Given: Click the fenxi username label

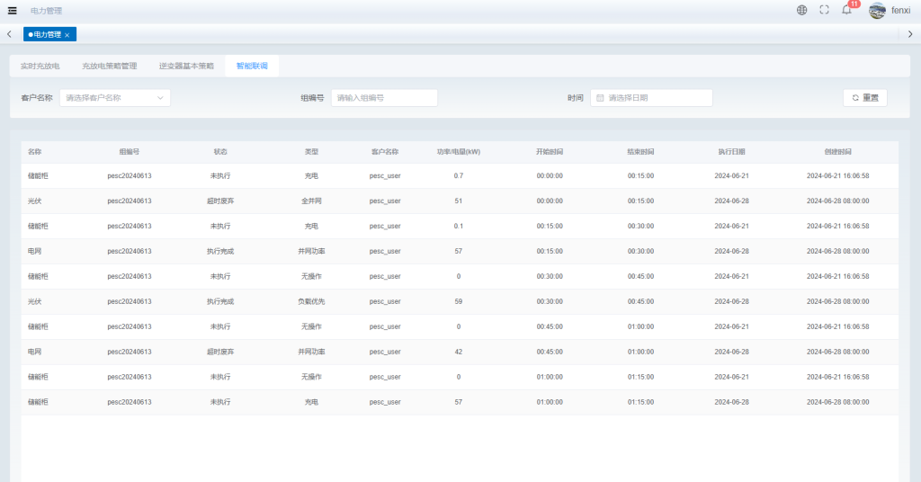Looking at the screenshot, I should click(900, 11).
